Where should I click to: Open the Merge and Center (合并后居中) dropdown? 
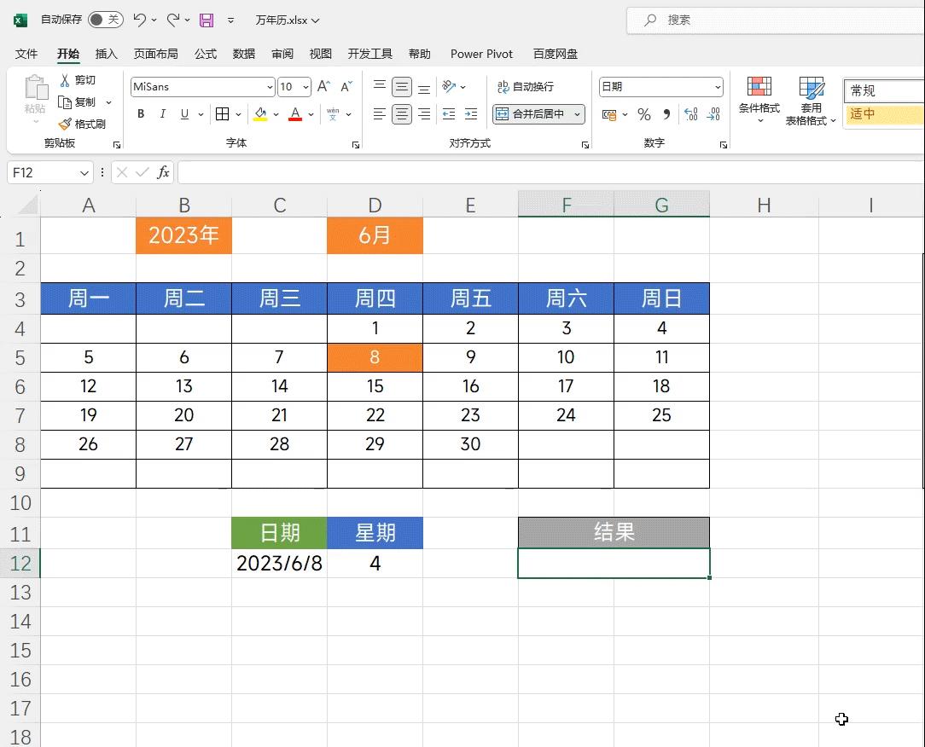[x=578, y=113]
